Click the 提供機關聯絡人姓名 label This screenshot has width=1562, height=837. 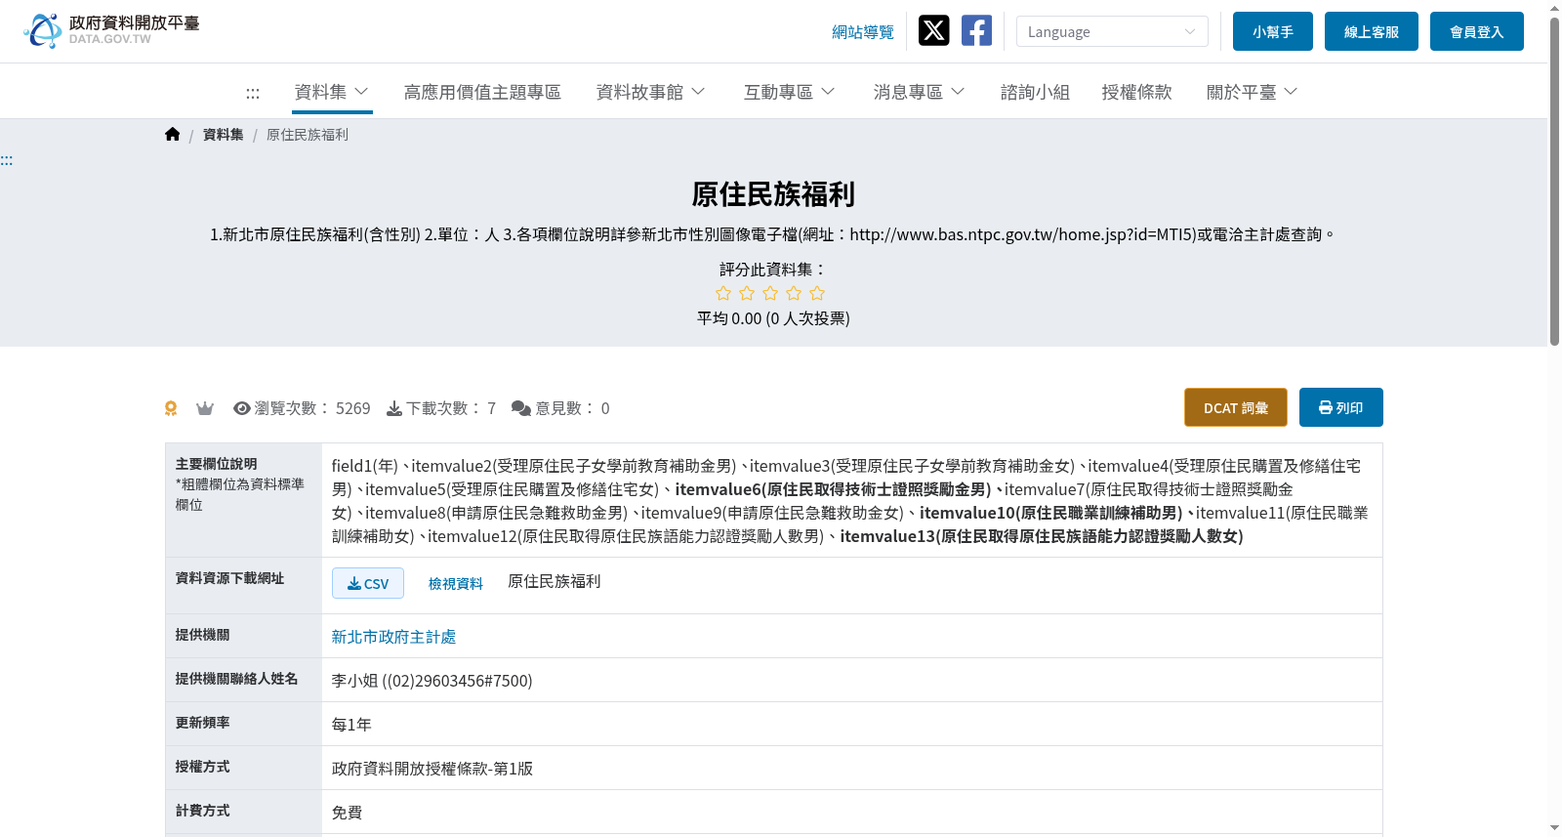237,679
